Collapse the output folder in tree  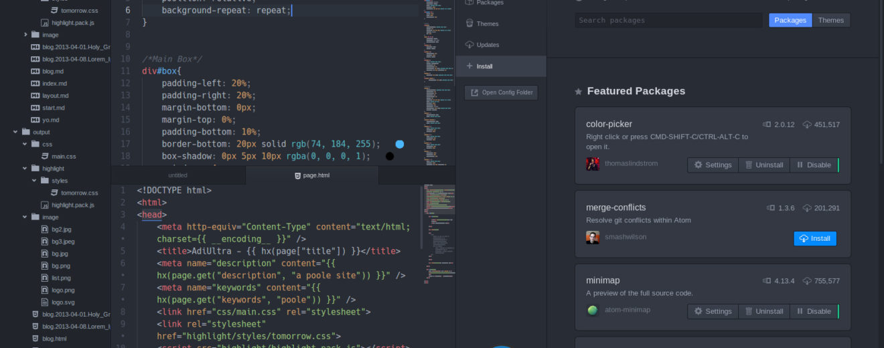(15, 132)
